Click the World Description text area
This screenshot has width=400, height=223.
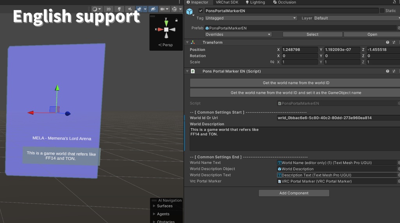click(x=295, y=139)
